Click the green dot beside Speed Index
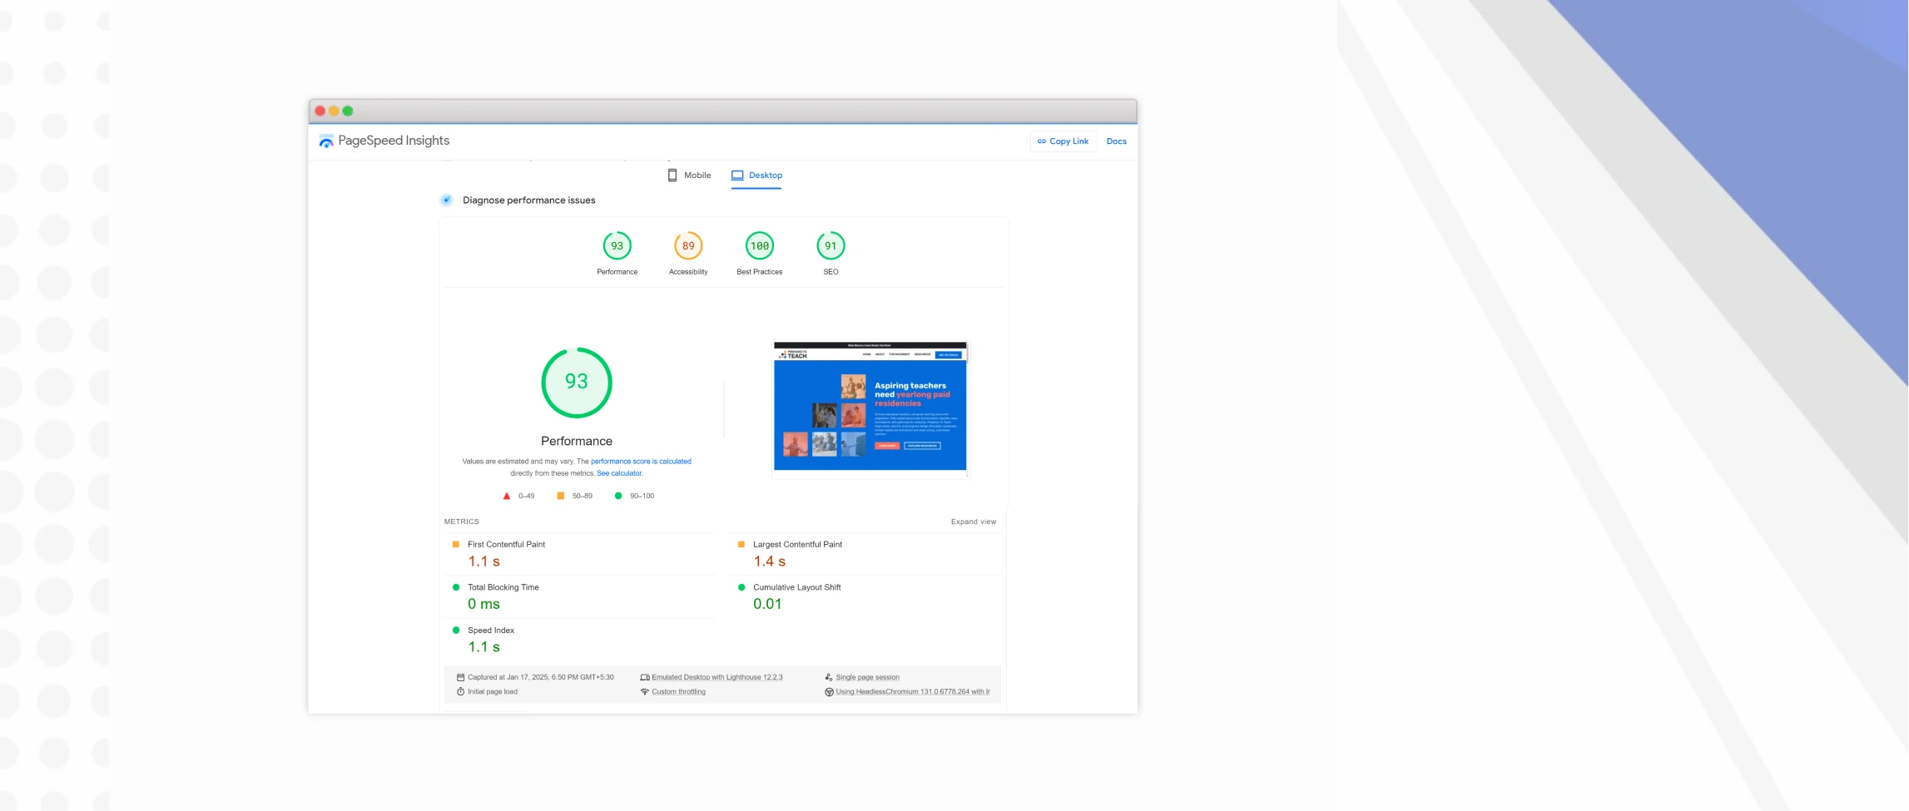Screen dimensions: 1909x811 (455, 631)
